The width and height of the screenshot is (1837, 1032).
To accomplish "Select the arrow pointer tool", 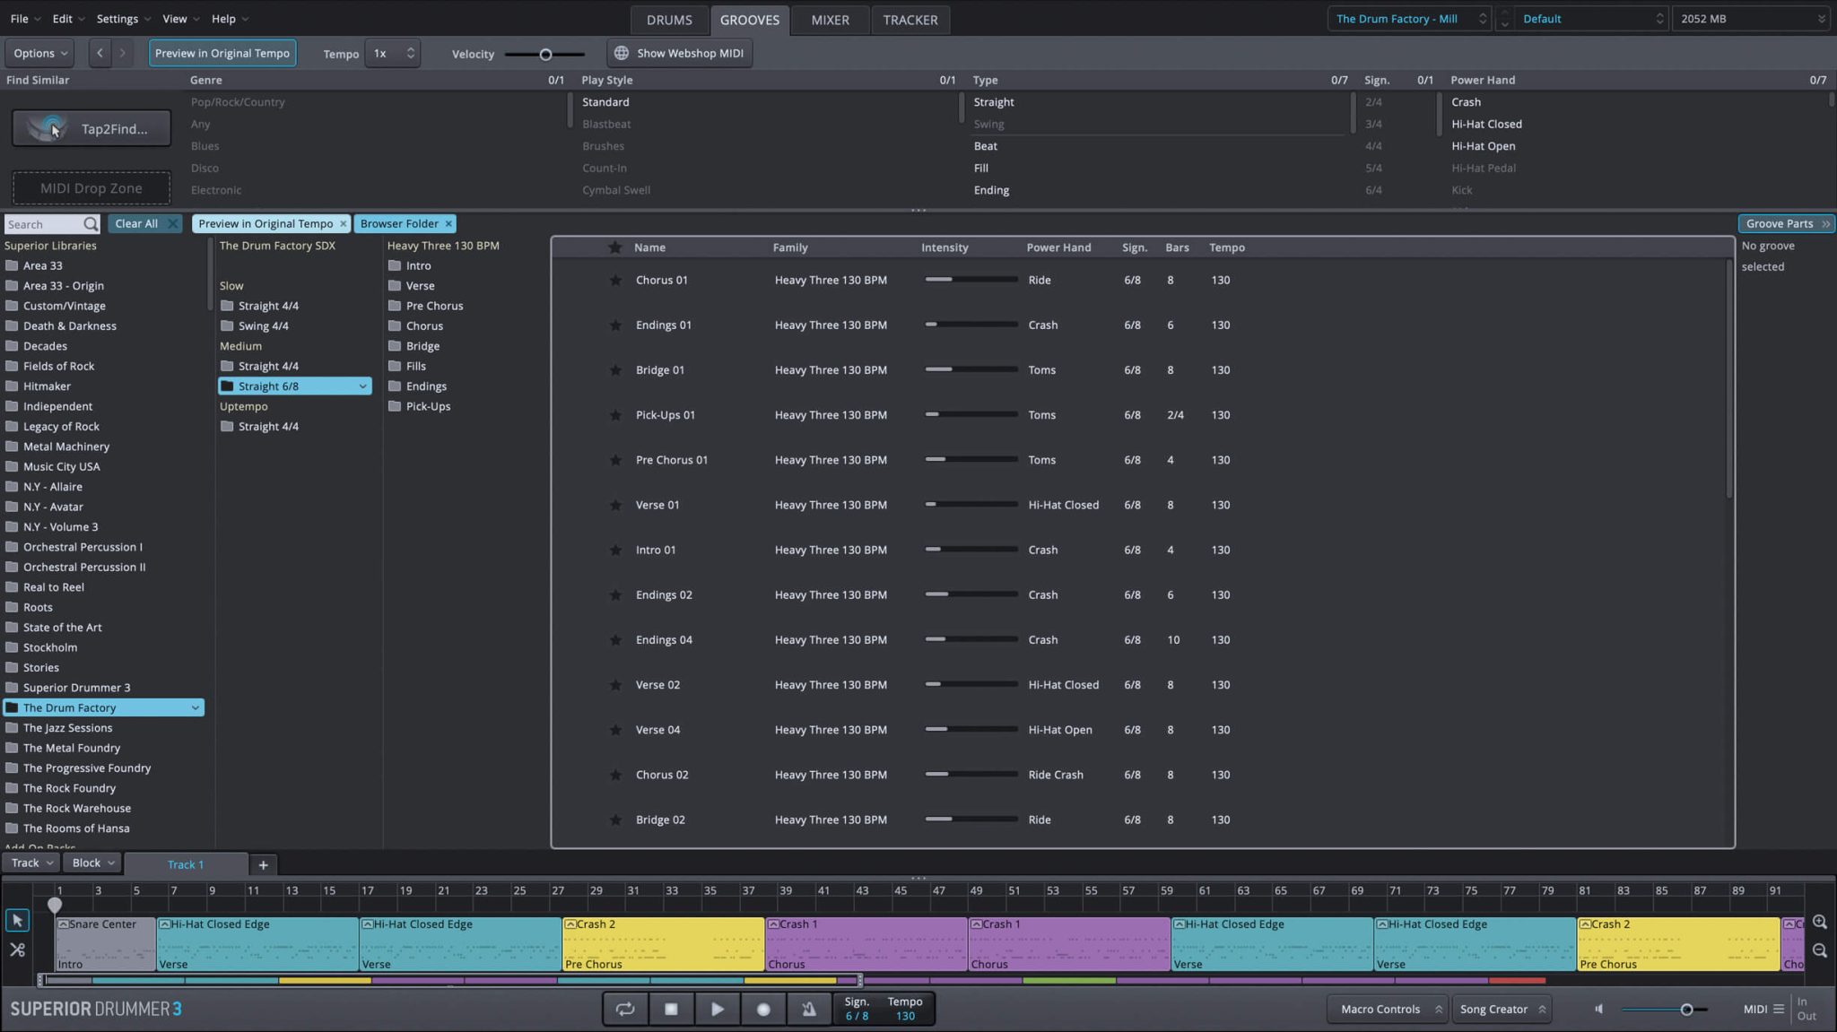I will (x=17, y=921).
